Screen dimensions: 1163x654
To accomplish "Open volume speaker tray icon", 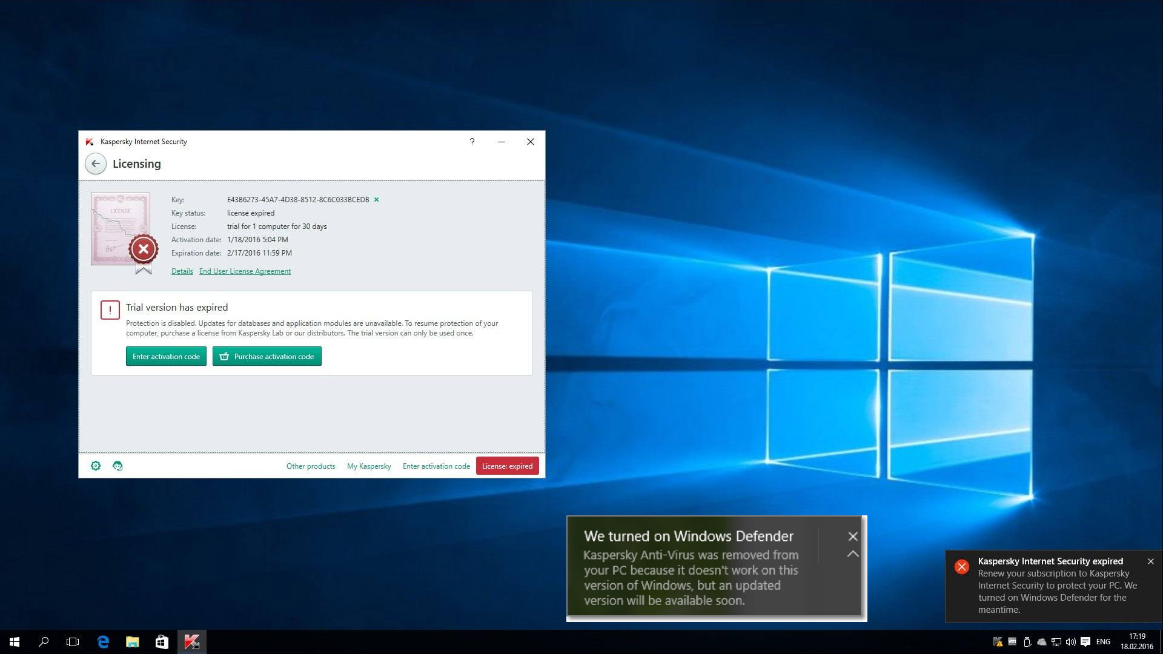I will (x=1071, y=642).
